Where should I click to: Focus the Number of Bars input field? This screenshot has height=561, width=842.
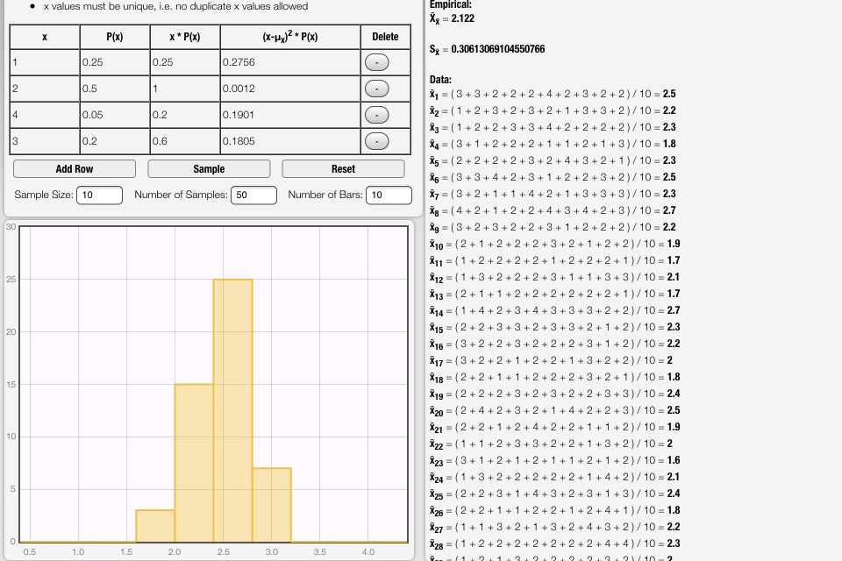(x=389, y=195)
